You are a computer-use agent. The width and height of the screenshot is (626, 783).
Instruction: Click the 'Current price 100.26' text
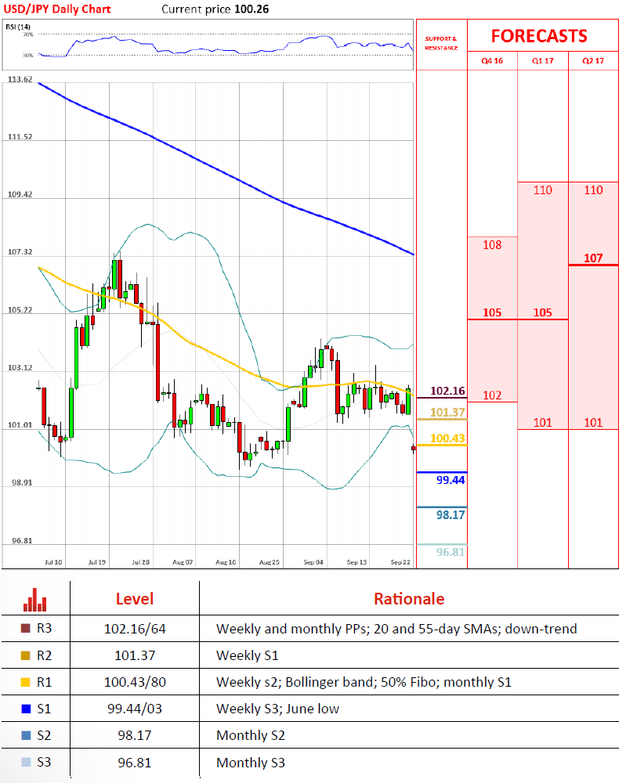[x=215, y=9]
